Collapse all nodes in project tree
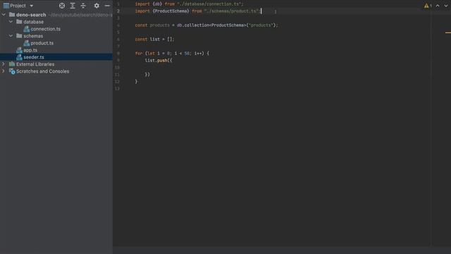The image size is (451, 254). [x=83, y=6]
